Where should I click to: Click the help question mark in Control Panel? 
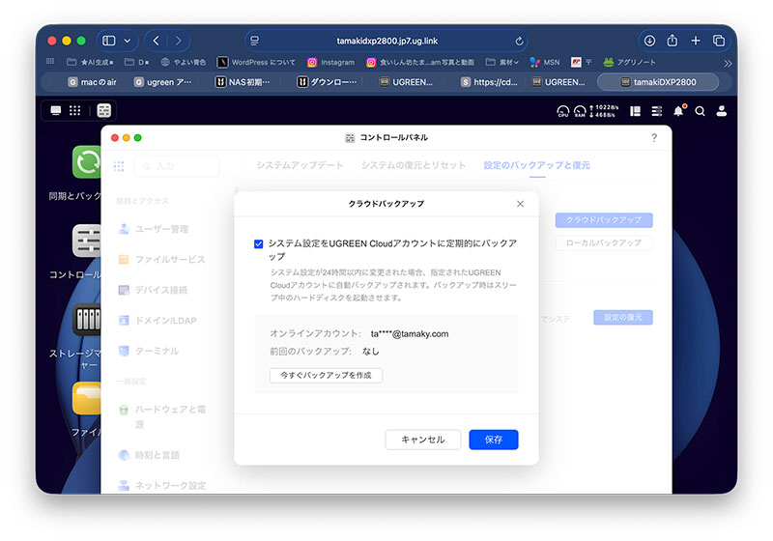(x=654, y=138)
